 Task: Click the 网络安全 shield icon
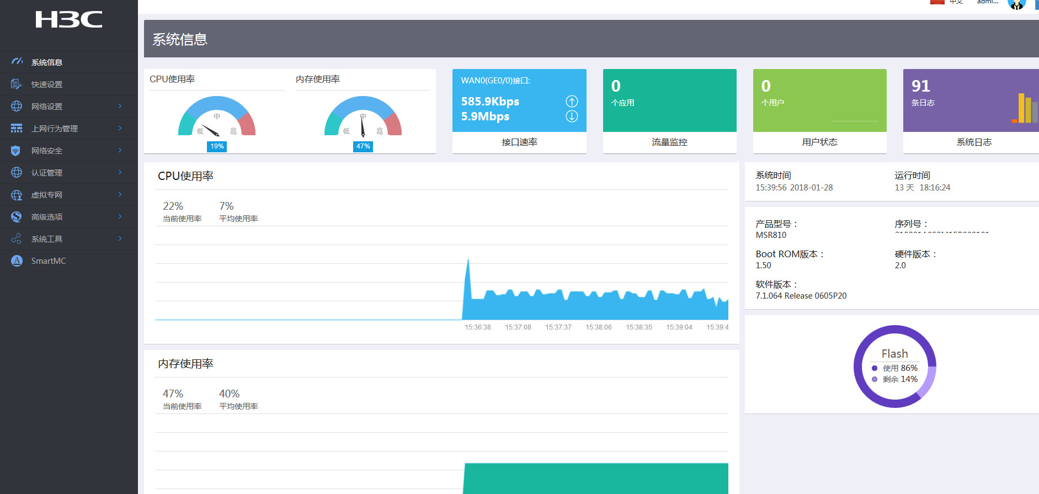16,150
